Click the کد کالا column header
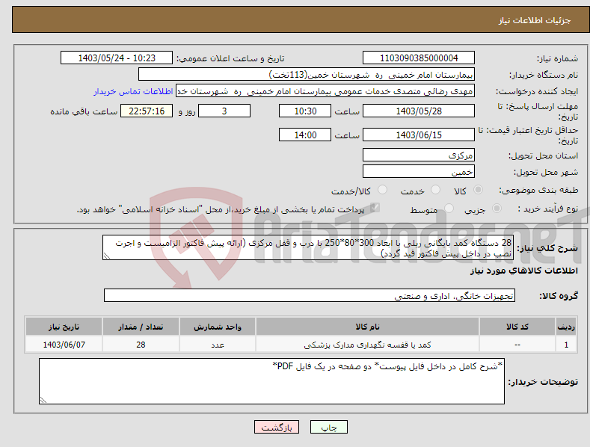The width and height of the screenshot is (590, 447). [517, 327]
